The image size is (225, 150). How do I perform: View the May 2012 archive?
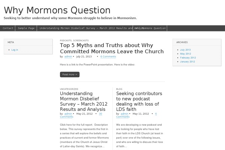coord(185,54)
